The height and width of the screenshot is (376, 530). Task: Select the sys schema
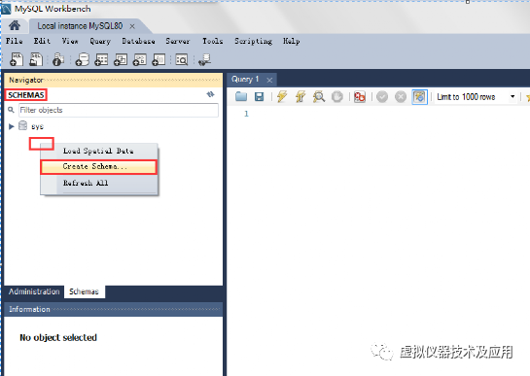(x=37, y=126)
